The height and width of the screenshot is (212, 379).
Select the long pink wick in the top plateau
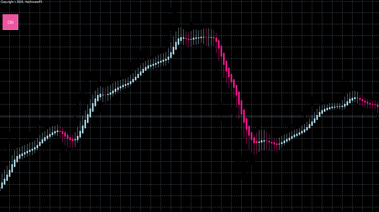(x=206, y=37)
